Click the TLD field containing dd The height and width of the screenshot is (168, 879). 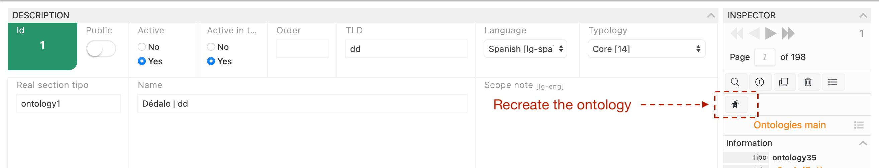(x=406, y=49)
